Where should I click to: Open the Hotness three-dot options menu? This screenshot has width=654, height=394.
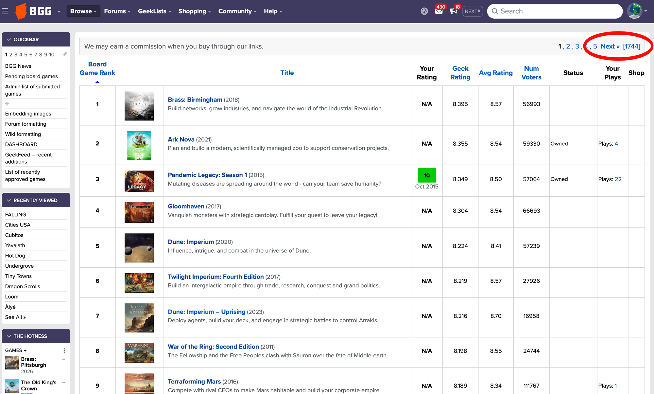tap(64, 350)
